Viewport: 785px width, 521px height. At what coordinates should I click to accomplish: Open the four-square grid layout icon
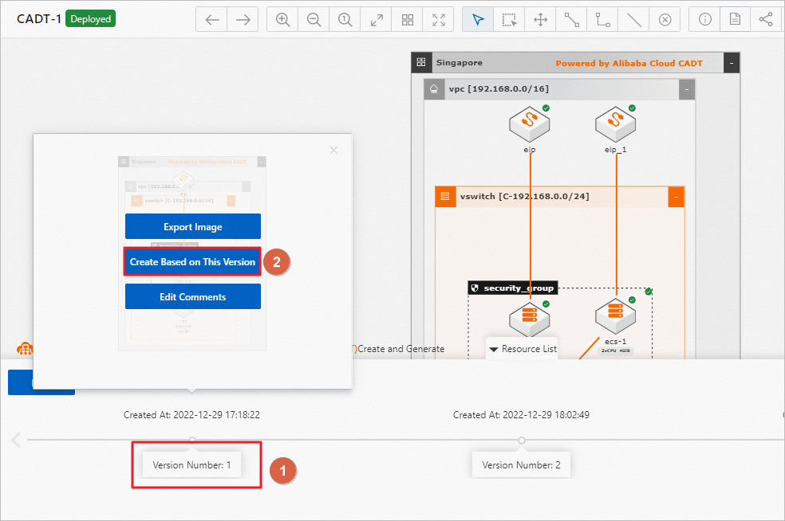point(408,19)
